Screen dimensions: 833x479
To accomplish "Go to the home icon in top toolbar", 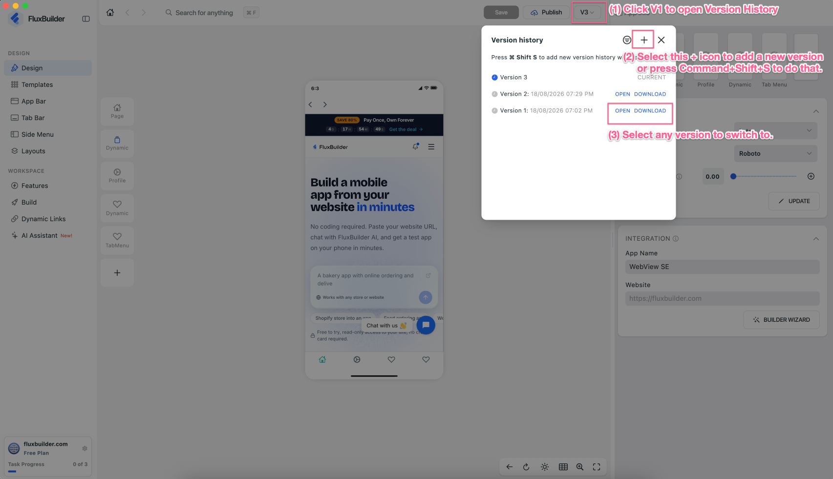I will click(110, 13).
